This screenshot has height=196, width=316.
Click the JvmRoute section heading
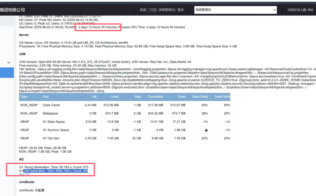coord(27,182)
